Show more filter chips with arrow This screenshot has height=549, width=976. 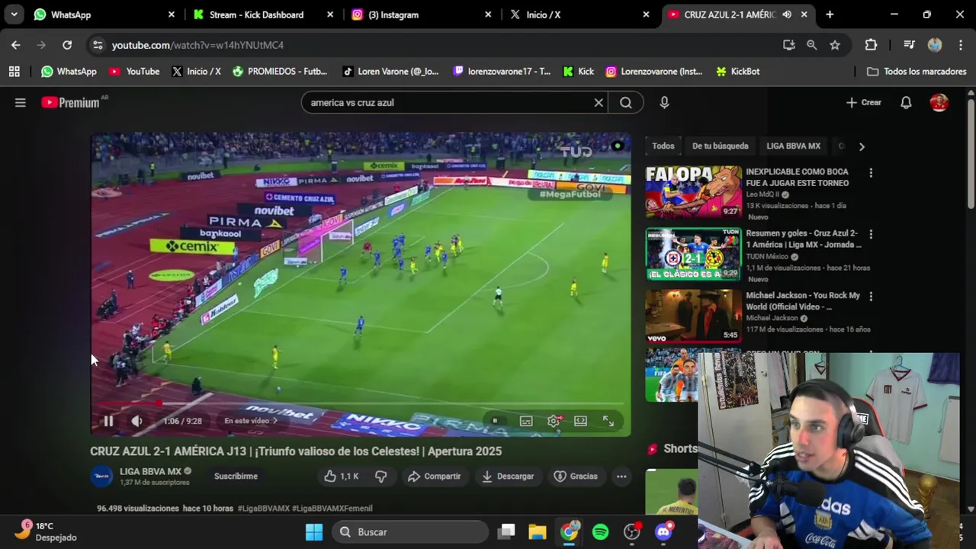coord(862,146)
